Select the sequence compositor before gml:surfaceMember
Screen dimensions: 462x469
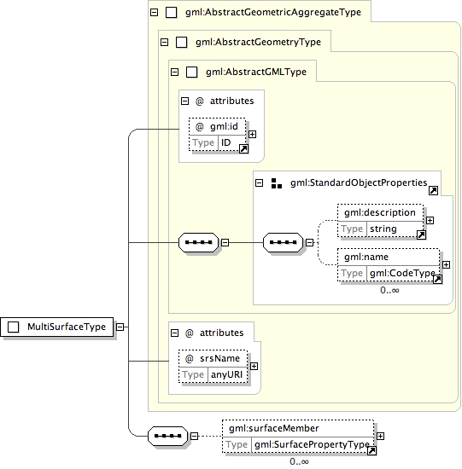click(167, 436)
